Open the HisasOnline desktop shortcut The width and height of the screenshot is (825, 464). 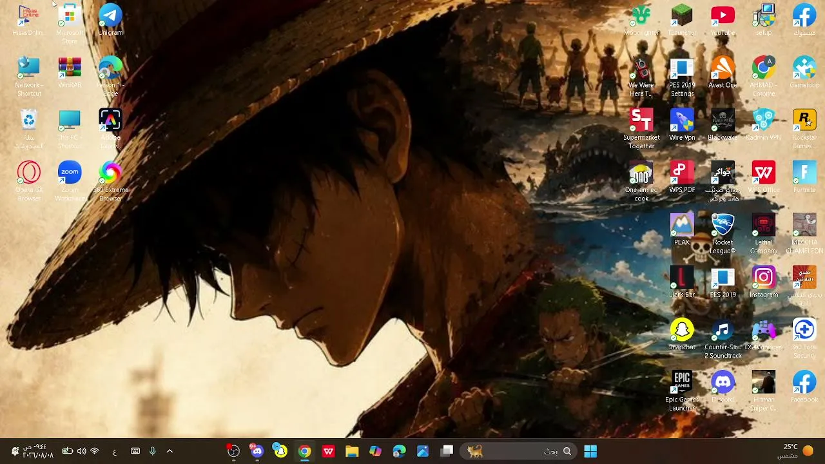(28, 20)
